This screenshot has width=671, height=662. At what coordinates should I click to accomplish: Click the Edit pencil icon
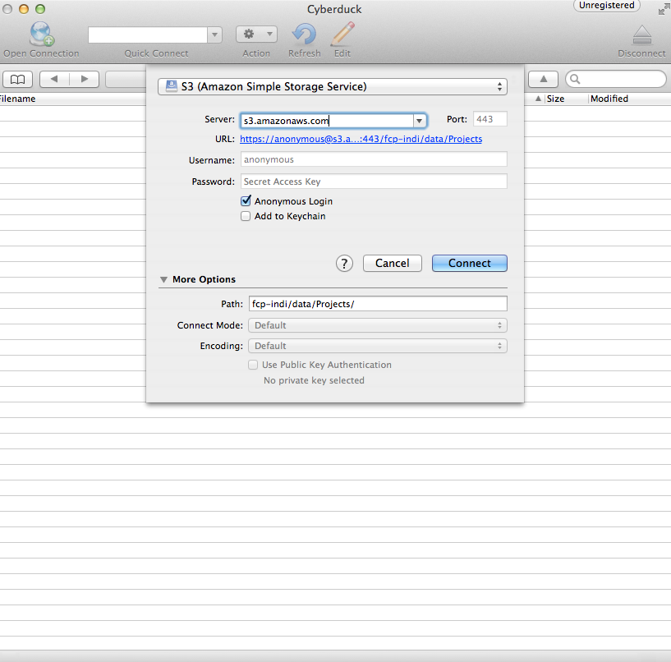[342, 34]
